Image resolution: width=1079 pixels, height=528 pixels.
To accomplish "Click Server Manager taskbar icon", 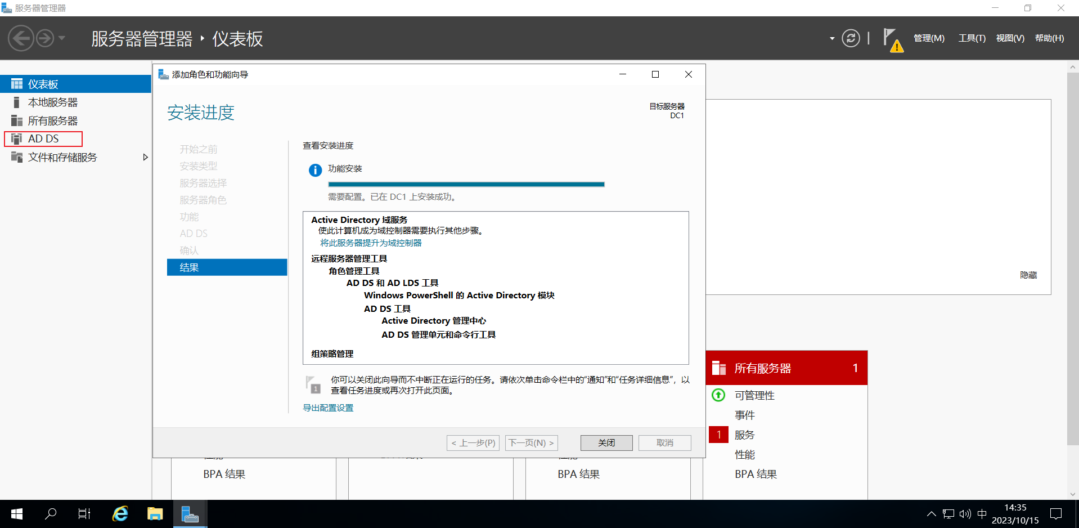I will pos(190,514).
